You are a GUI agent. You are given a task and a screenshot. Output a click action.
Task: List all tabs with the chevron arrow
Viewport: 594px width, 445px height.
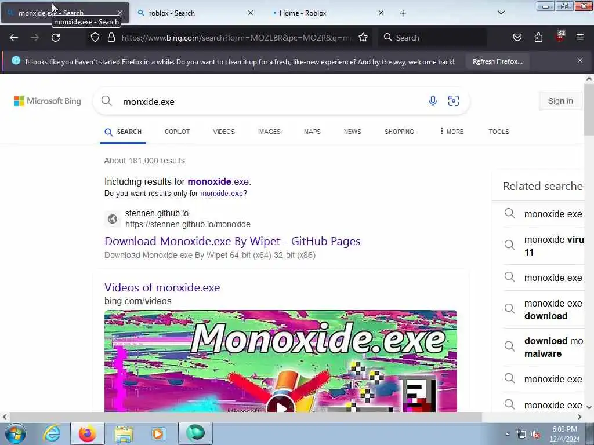(501, 13)
